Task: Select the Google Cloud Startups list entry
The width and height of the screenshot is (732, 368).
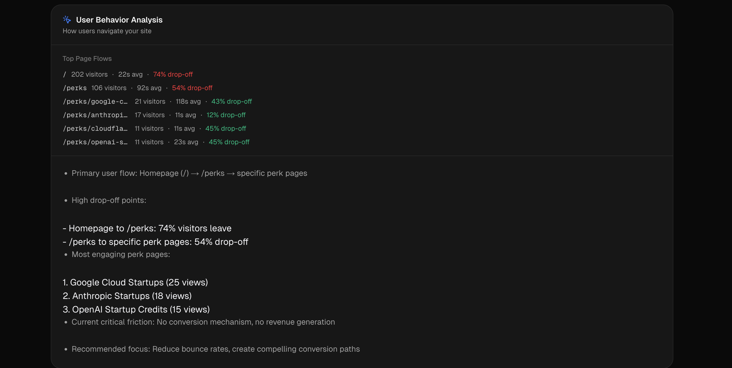Action: [x=135, y=282]
